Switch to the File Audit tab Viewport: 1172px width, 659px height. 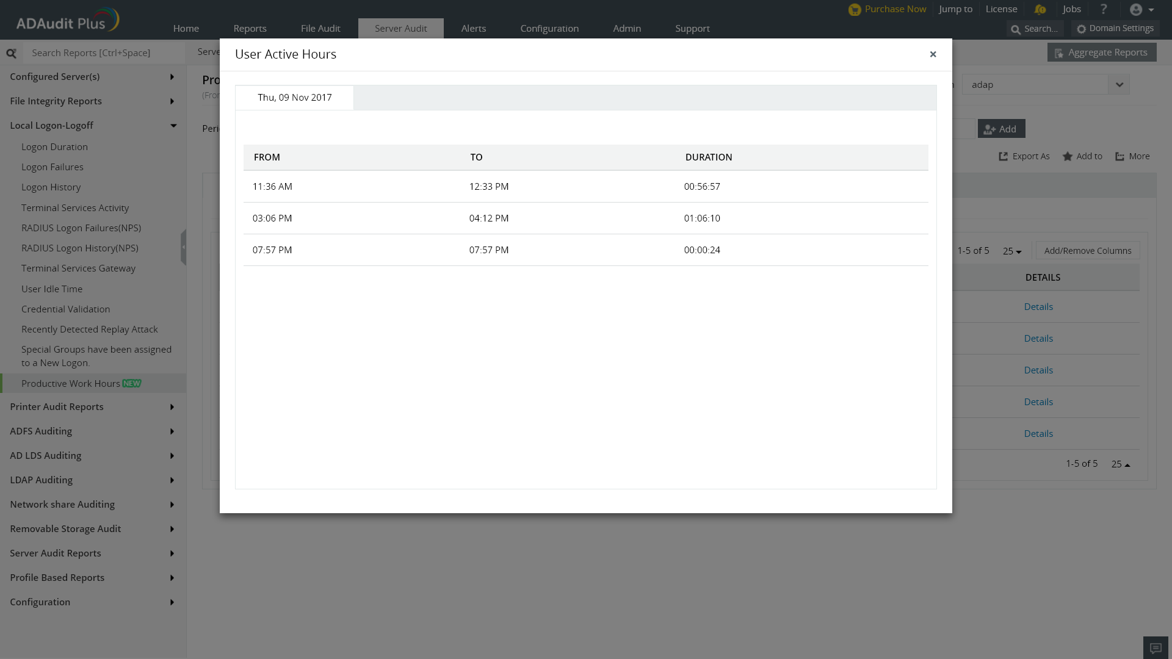tap(320, 29)
